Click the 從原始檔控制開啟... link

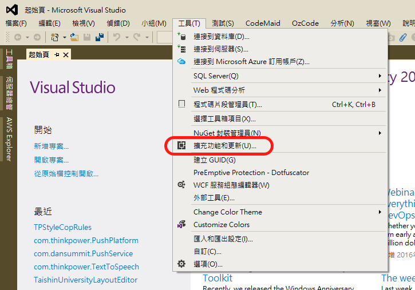pyautogui.click(x=66, y=174)
